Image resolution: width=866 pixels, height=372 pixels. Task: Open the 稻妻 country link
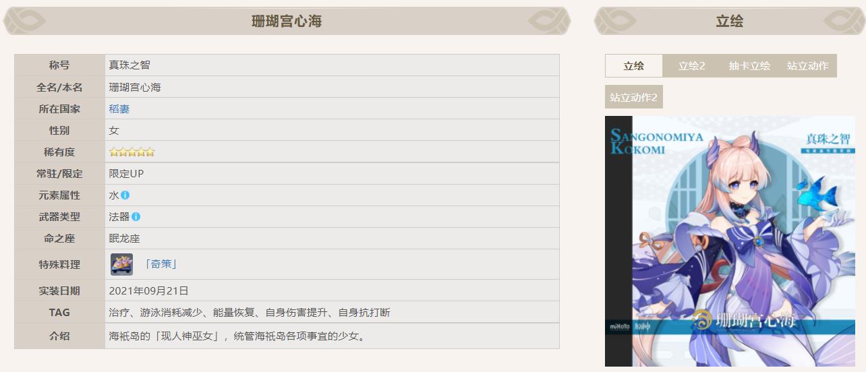click(x=119, y=108)
